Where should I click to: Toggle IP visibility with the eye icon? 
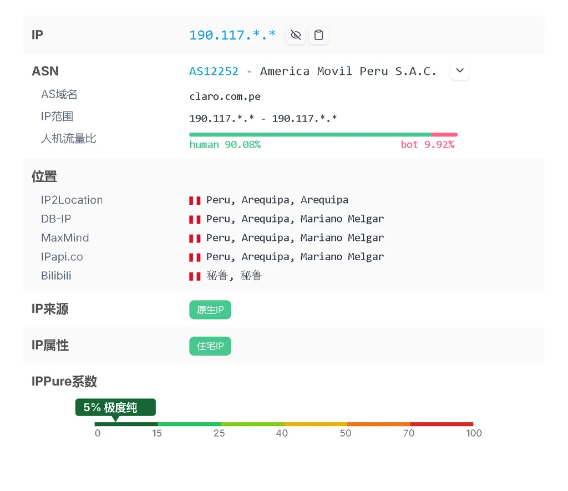pos(295,34)
